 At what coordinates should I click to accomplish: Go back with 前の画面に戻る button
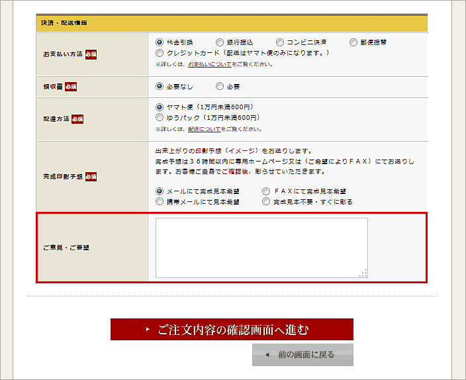[303, 355]
